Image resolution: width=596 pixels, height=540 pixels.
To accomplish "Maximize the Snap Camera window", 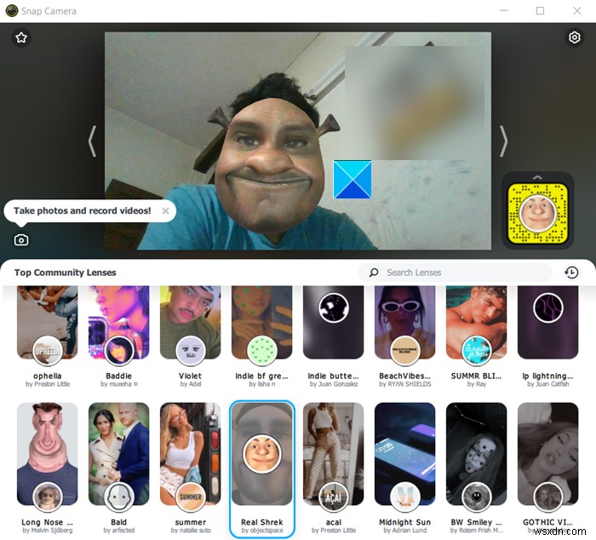I will pyautogui.click(x=540, y=11).
